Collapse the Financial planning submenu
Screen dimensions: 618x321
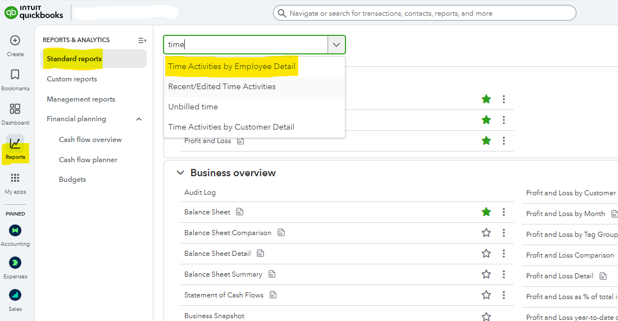tap(139, 120)
